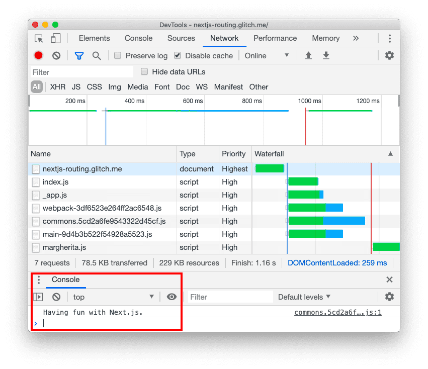Create a live expression with the eye icon

click(x=172, y=297)
